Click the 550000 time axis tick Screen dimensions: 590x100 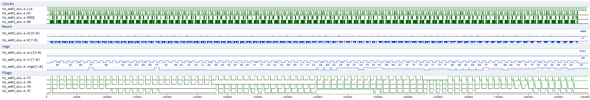point(378,97)
